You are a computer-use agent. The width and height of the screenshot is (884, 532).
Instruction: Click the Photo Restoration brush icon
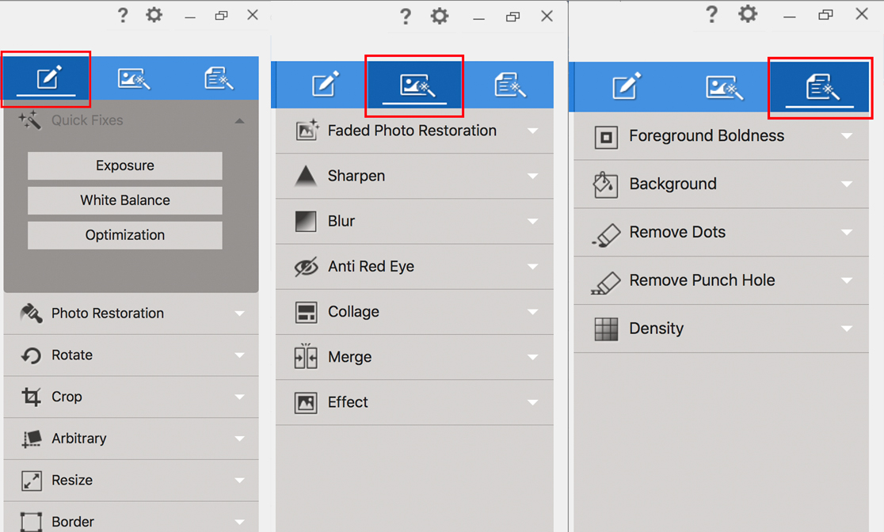31,313
